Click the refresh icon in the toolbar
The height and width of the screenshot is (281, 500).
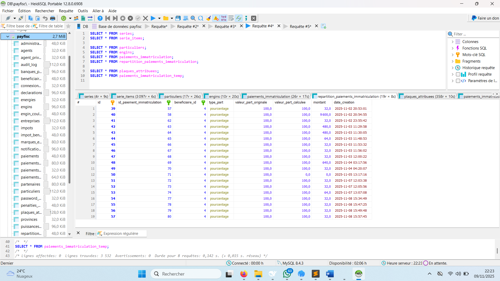[x=63, y=18]
